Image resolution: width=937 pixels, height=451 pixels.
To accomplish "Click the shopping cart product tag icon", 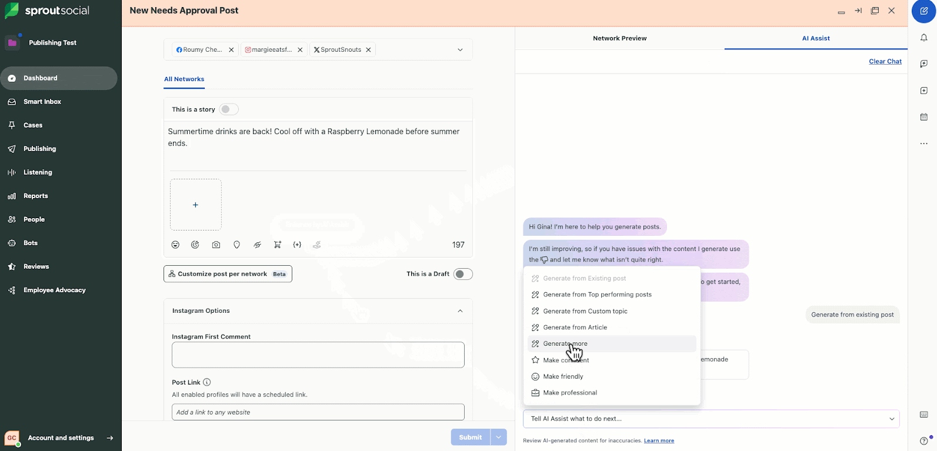I will point(277,245).
